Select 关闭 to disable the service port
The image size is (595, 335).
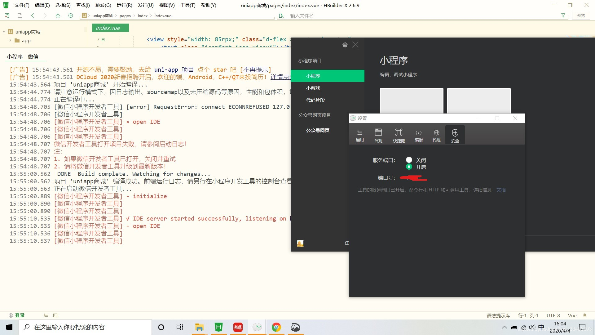pos(409,160)
